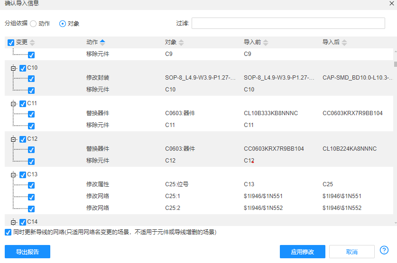The image size is (397, 263).
Task: Select the 动作 grouping radio button
Action: coord(33,23)
